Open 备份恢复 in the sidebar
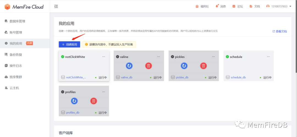Image resolution: width=297 pixels, height=137 pixels. coord(25,55)
